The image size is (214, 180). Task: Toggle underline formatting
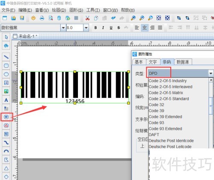(111, 28)
